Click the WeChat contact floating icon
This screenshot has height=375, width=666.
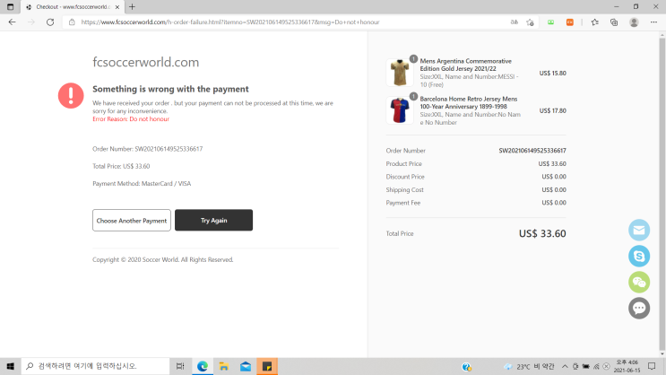click(639, 282)
